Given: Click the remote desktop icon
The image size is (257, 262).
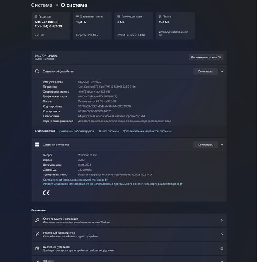Looking at the screenshot, I should pyautogui.click(x=37, y=234).
